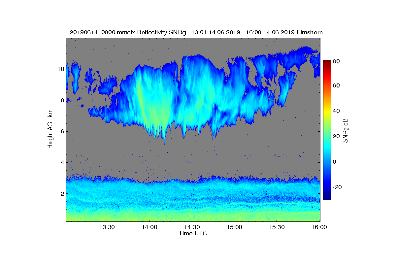Click the 6 km height tick label
396x264 pixels.
[62, 131]
